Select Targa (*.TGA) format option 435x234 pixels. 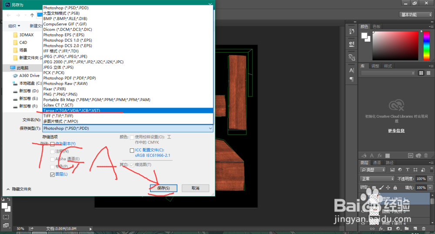127,111
